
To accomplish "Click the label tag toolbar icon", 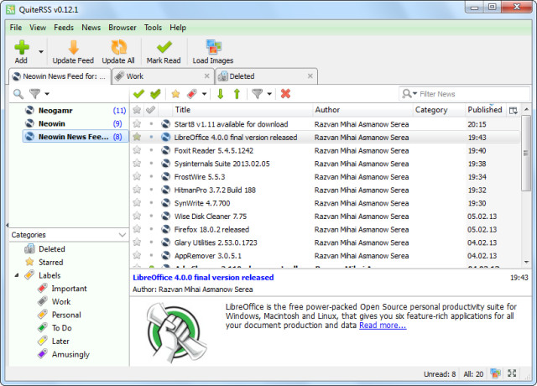I will (x=192, y=93).
